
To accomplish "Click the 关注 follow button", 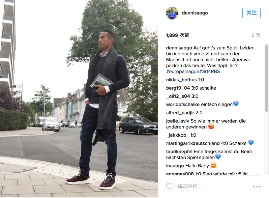I will (251, 13).
